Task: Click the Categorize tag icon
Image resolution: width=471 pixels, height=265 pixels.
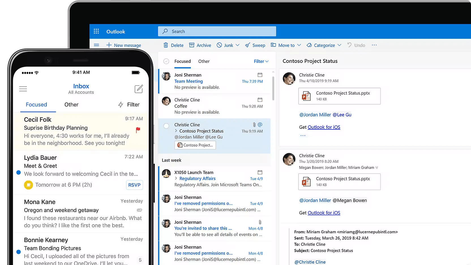Action: (x=309, y=45)
